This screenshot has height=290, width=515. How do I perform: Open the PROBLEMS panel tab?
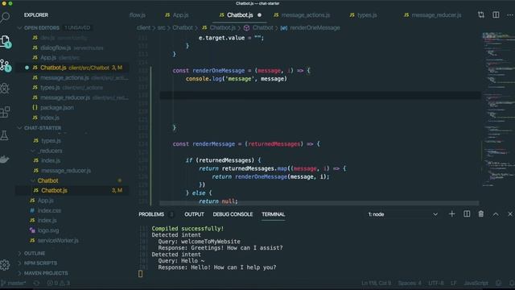tap(151, 214)
